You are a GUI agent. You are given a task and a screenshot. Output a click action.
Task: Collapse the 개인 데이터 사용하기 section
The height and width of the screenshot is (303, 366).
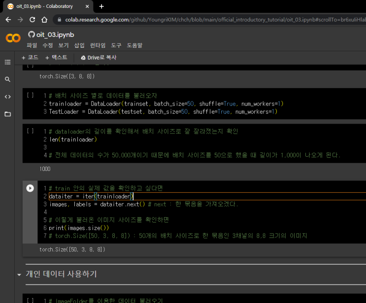point(19,274)
